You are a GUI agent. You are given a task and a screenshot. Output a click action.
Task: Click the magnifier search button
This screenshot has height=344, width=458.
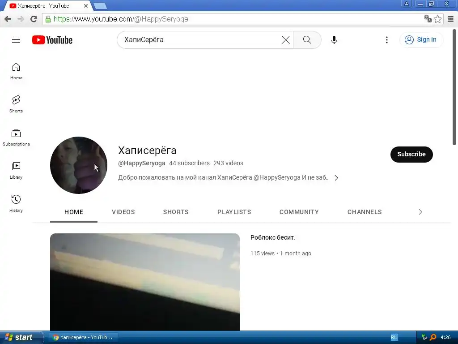click(x=307, y=40)
